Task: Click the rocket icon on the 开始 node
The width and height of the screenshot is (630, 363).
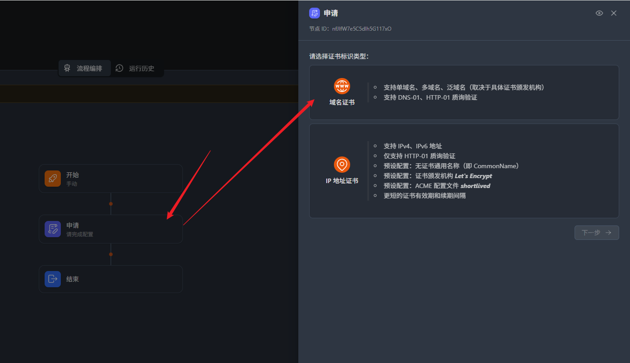Action: (53, 179)
